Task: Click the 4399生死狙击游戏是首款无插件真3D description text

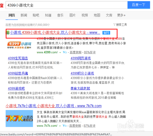Action: [x=35, y=65]
